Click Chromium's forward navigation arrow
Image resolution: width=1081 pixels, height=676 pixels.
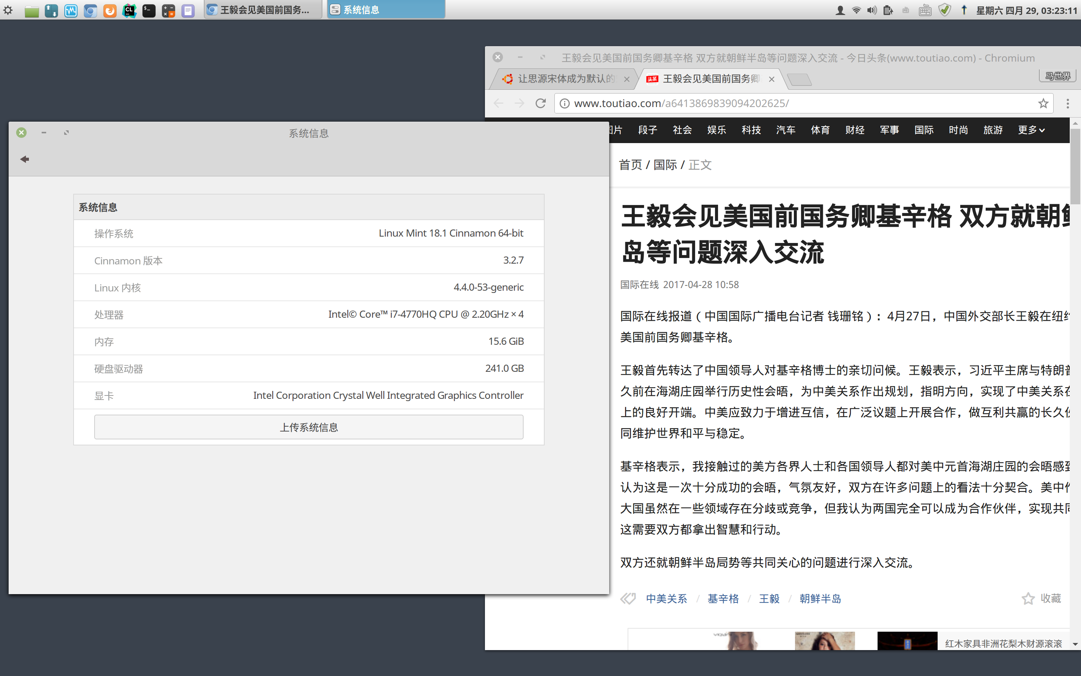click(519, 103)
